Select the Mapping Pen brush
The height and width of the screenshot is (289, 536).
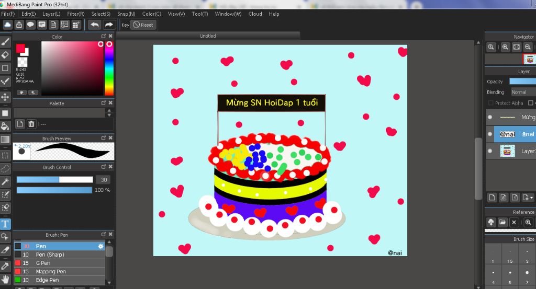point(60,272)
